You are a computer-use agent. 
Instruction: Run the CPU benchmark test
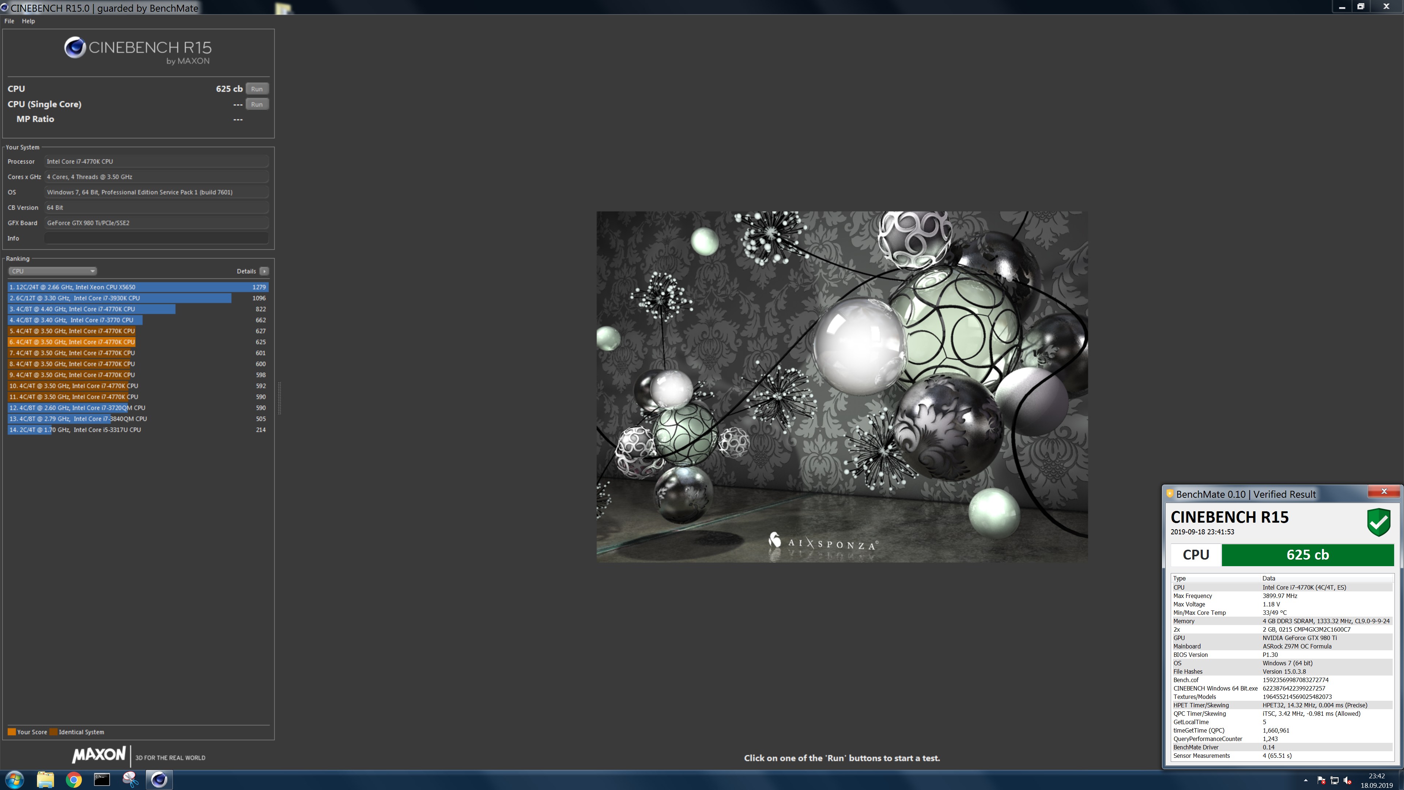pyautogui.click(x=257, y=89)
